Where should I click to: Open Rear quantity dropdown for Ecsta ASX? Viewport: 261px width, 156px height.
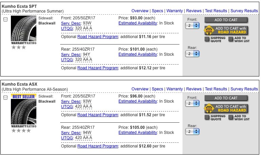click(x=192, y=132)
